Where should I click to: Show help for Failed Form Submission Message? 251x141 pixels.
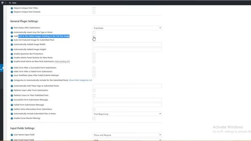[x=12, y=105]
